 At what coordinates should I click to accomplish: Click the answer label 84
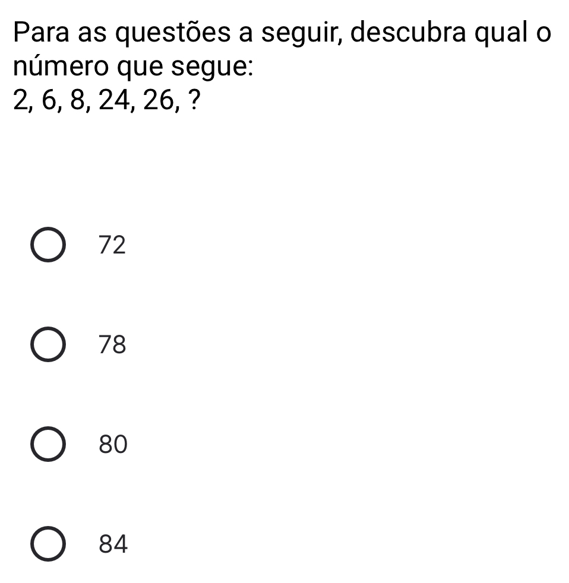pyautogui.click(x=112, y=544)
